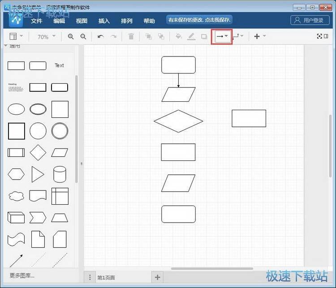The height and width of the screenshot is (288, 336).
Task: Select the triangle shape in the sidebar
Action: [x=38, y=174]
